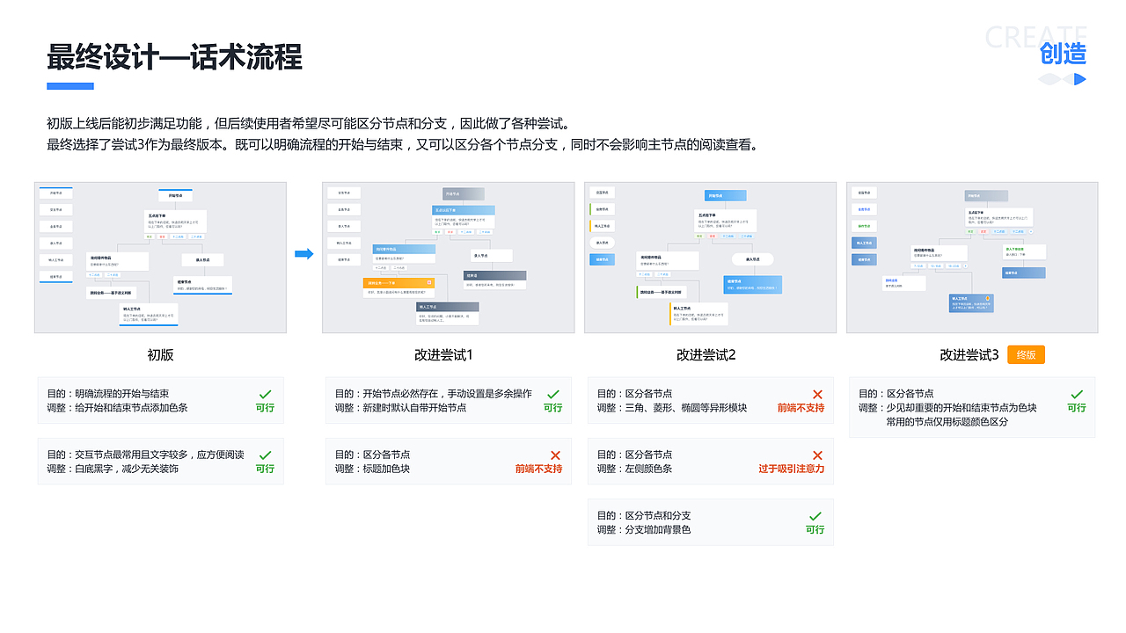Click the orange 终版 badge
This screenshot has height=633, width=1126.
point(1026,354)
